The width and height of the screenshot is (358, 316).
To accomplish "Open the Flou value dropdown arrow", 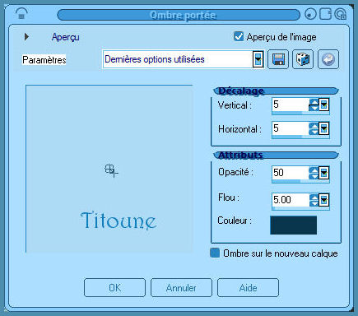I will (x=324, y=200).
